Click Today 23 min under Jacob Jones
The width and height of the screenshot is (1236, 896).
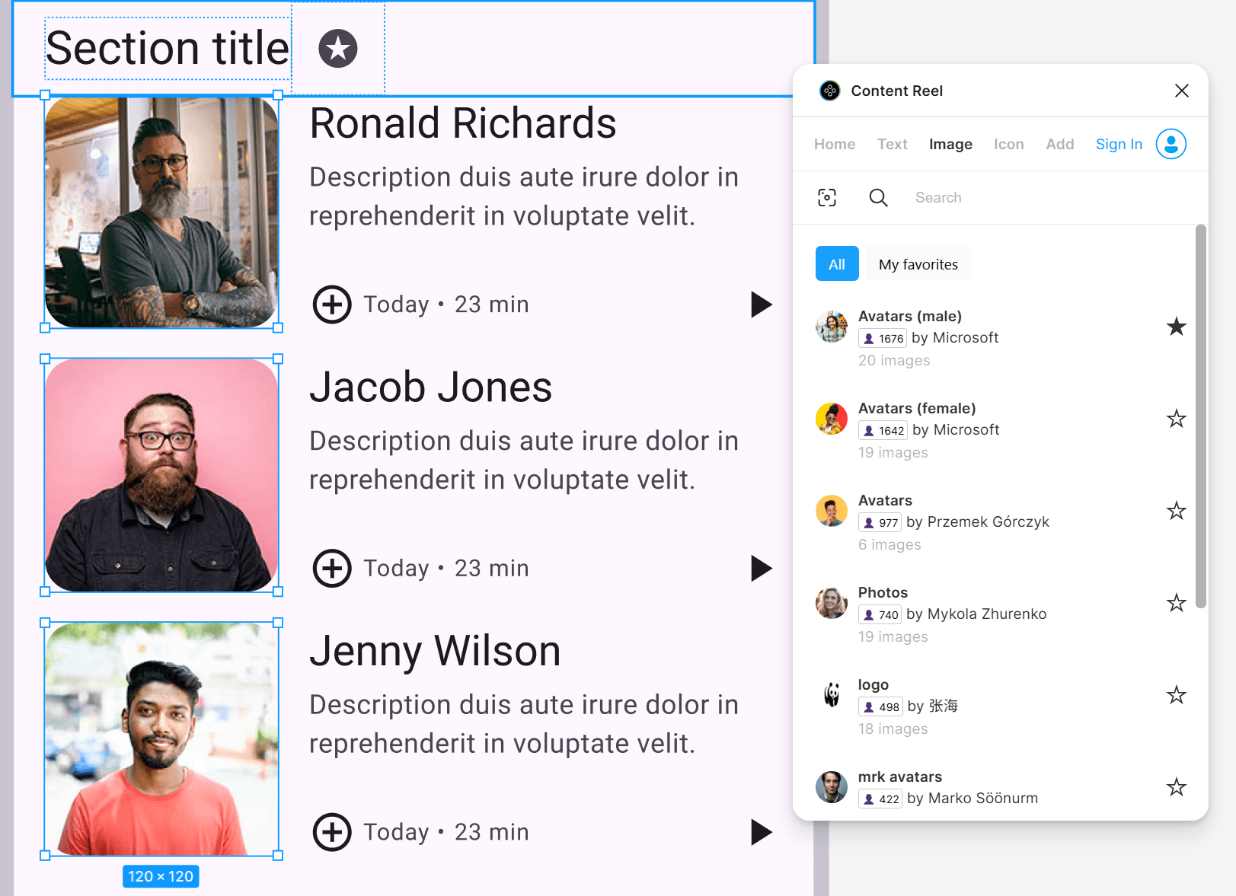[446, 568]
